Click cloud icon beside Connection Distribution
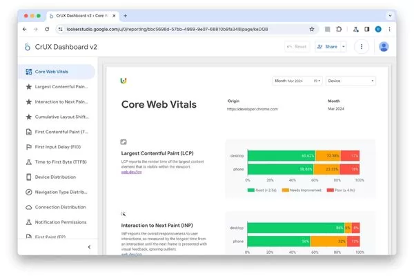 pos(28,207)
